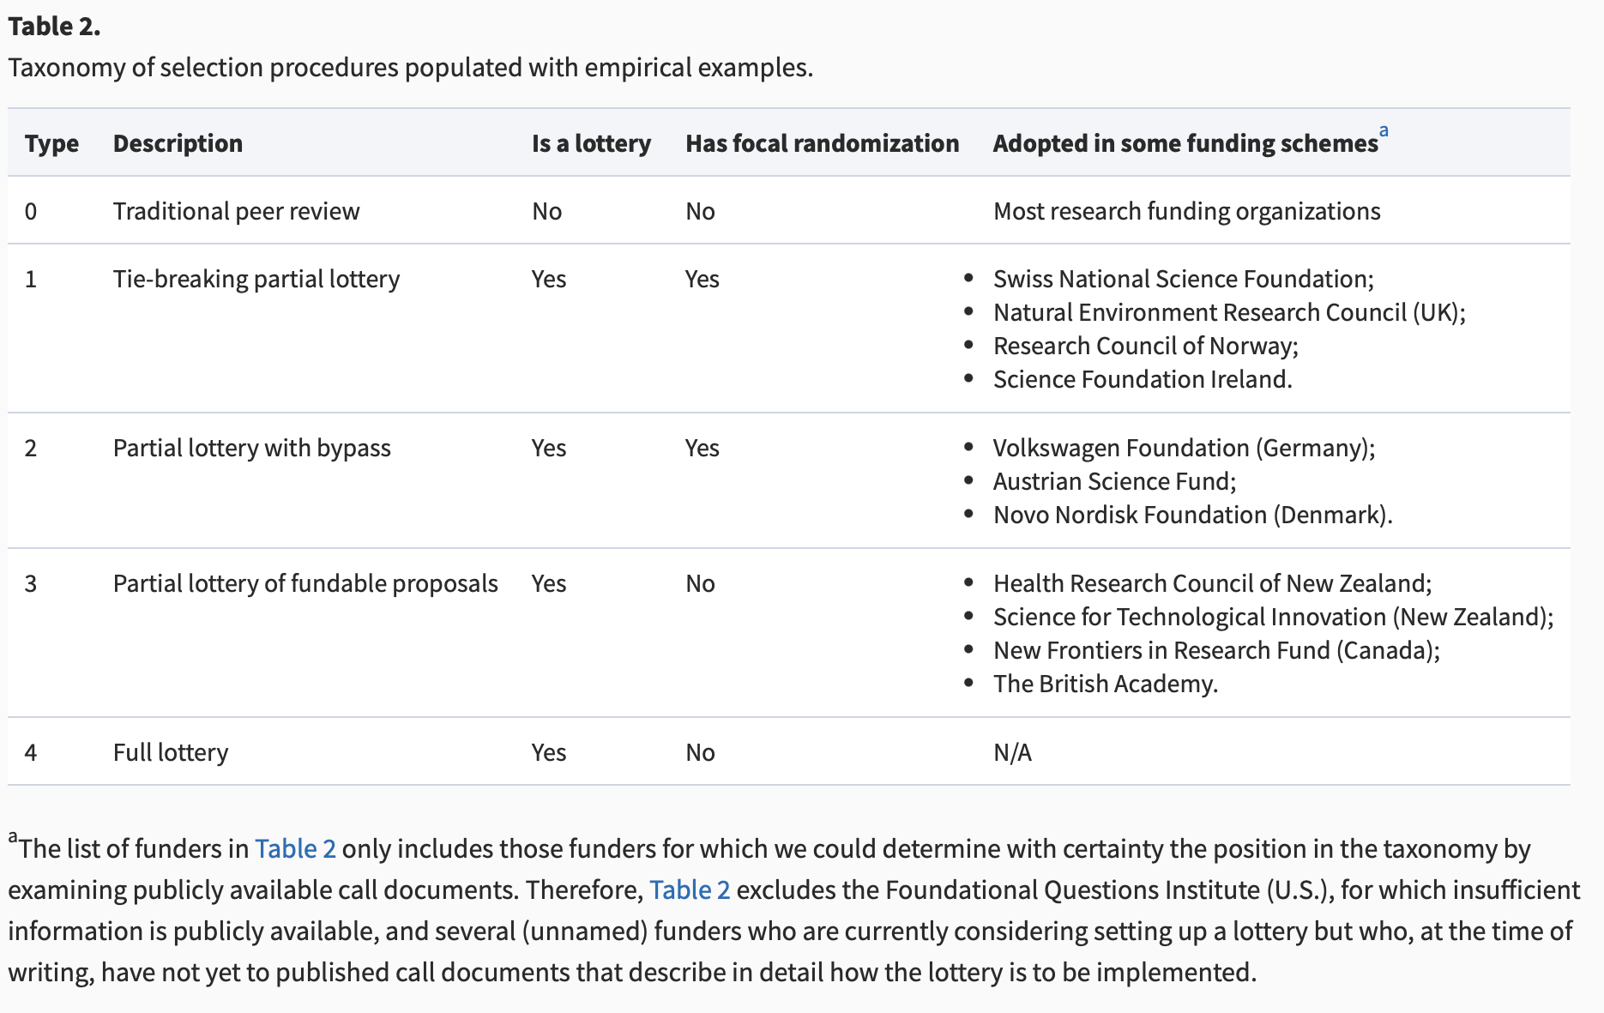This screenshot has width=1604, height=1013.
Task: Select the New Frontiers in Research Fund entry
Action: (1219, 650)
